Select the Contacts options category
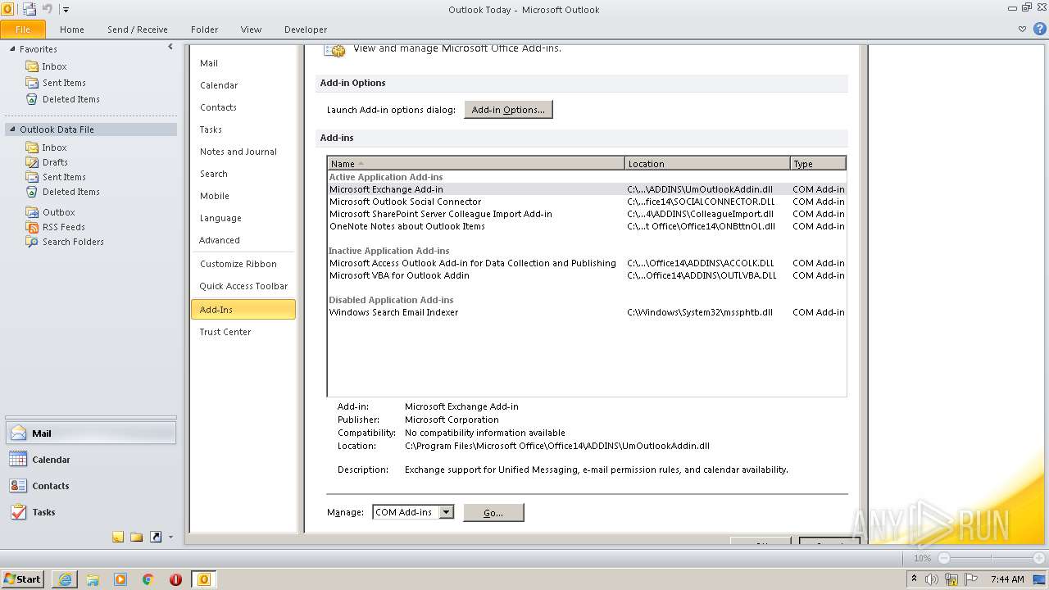Screen dimensions: 1049x590 tap(243, 107)
